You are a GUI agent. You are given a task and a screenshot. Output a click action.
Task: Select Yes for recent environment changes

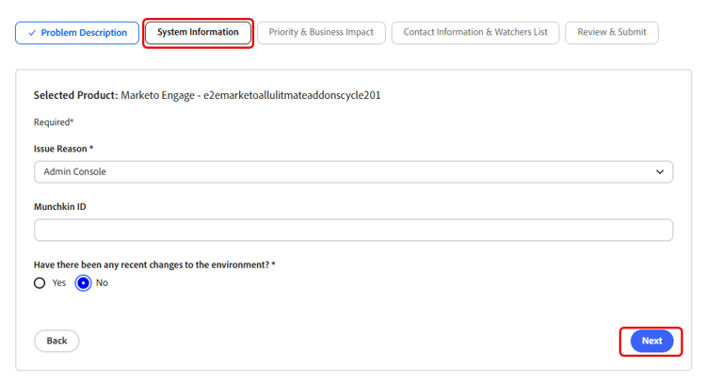tap(40, 282)
